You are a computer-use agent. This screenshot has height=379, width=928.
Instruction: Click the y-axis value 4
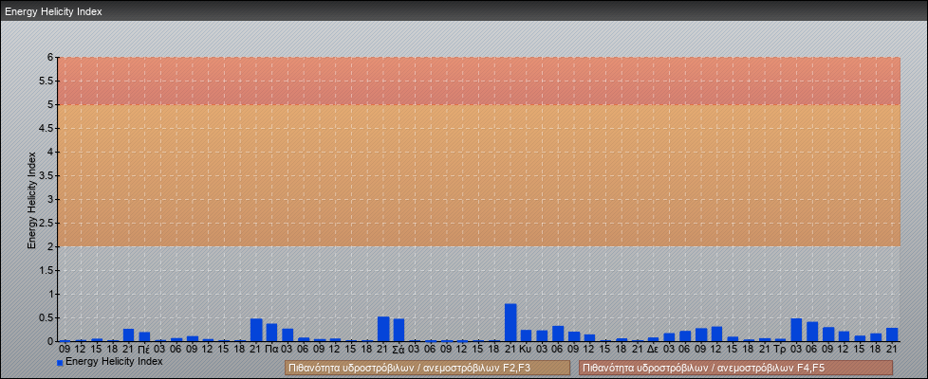[x=50, y=152]
